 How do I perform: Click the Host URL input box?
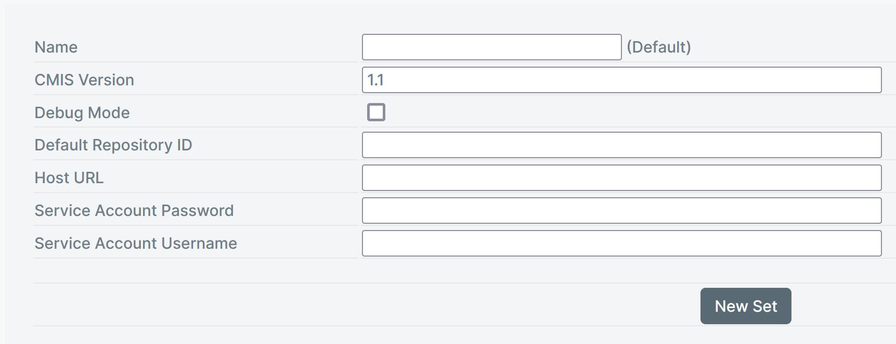tap(621, 178)
